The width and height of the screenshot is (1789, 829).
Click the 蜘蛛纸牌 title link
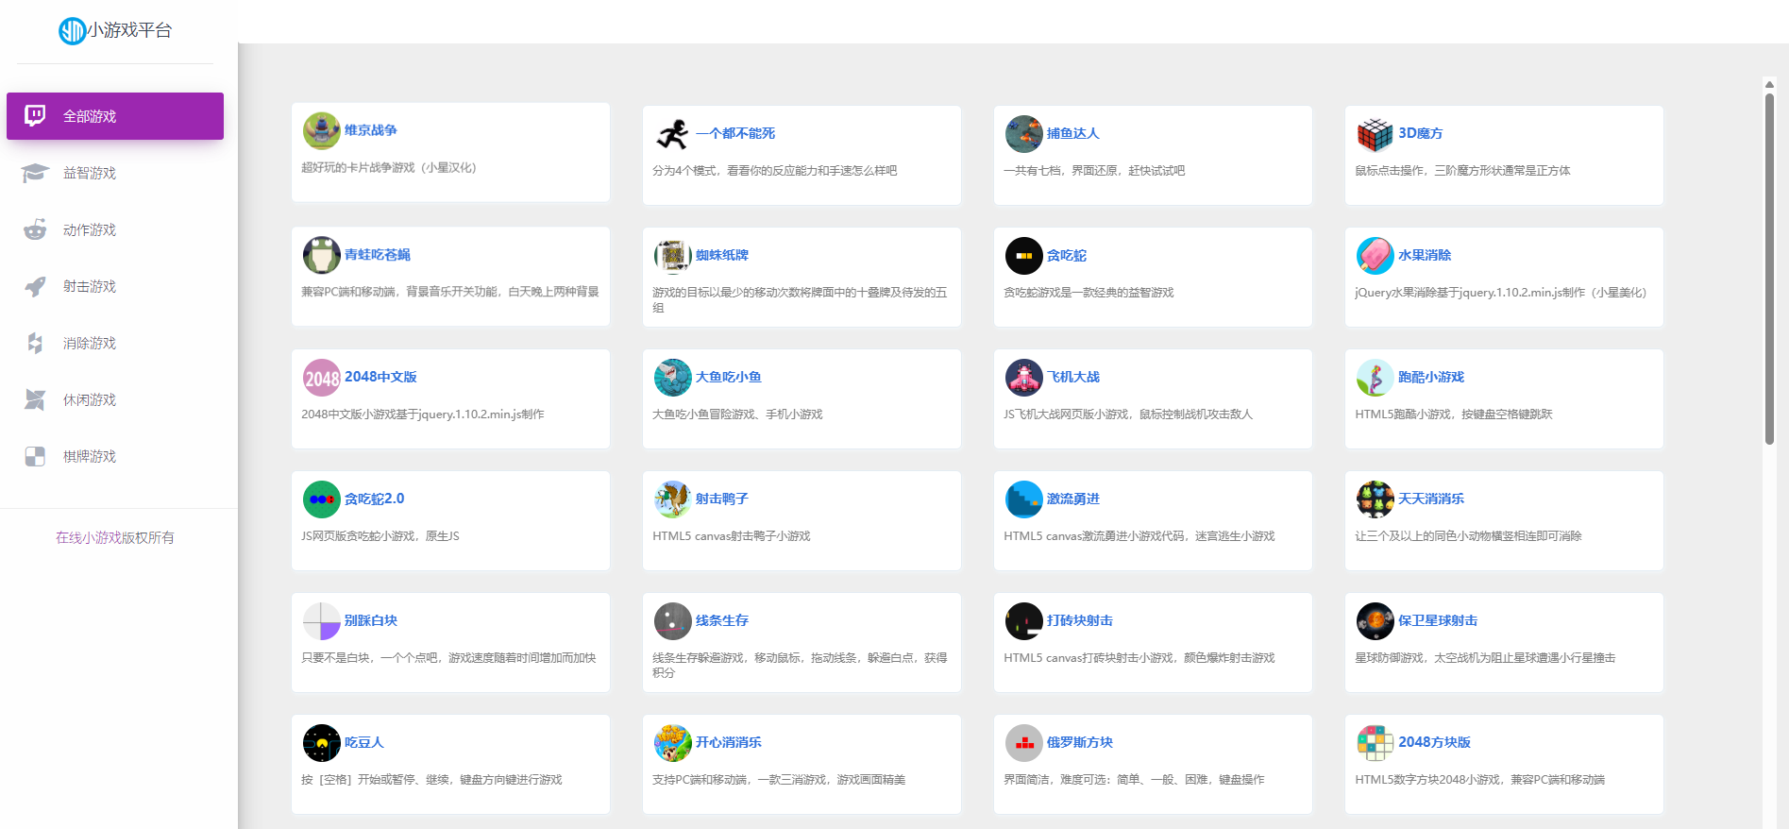point(722,255)
